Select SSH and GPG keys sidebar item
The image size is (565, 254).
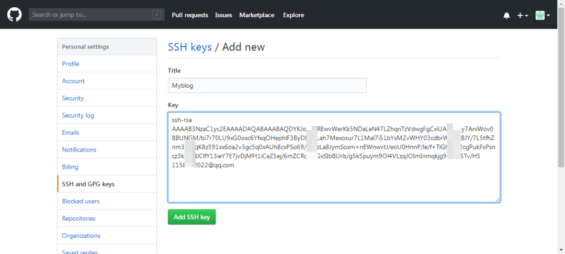[107, 184]
